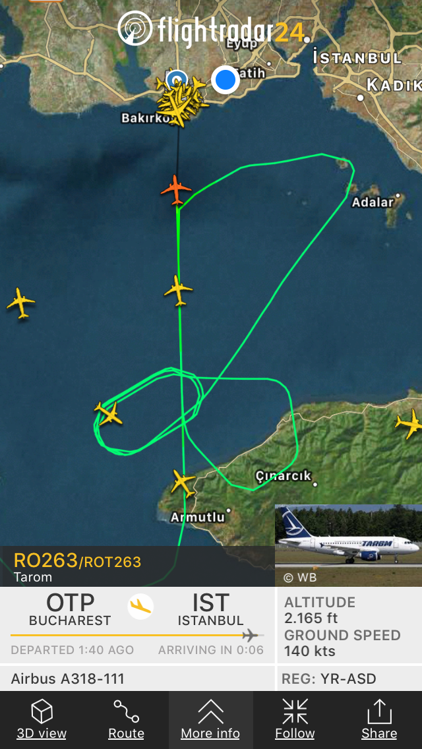Tap OTP Bucharest departure airport
The width and height of the screenshot is (422, 749).
71,609
